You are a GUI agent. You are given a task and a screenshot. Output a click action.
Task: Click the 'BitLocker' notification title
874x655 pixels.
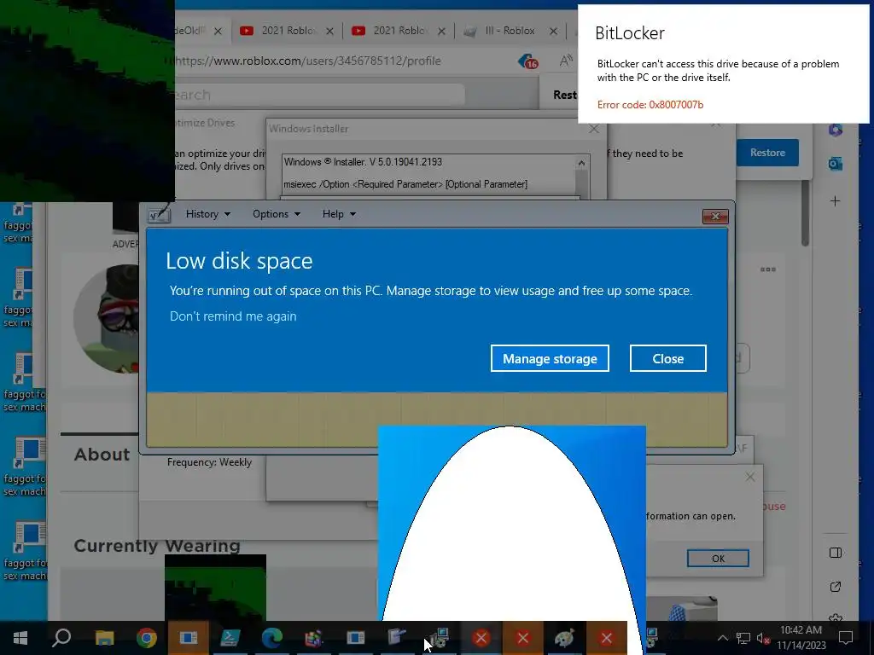point(630,33)
